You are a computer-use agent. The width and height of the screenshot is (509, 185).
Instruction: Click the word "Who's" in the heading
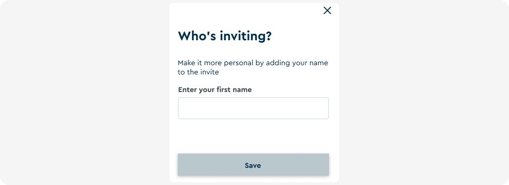click(197, 36)
